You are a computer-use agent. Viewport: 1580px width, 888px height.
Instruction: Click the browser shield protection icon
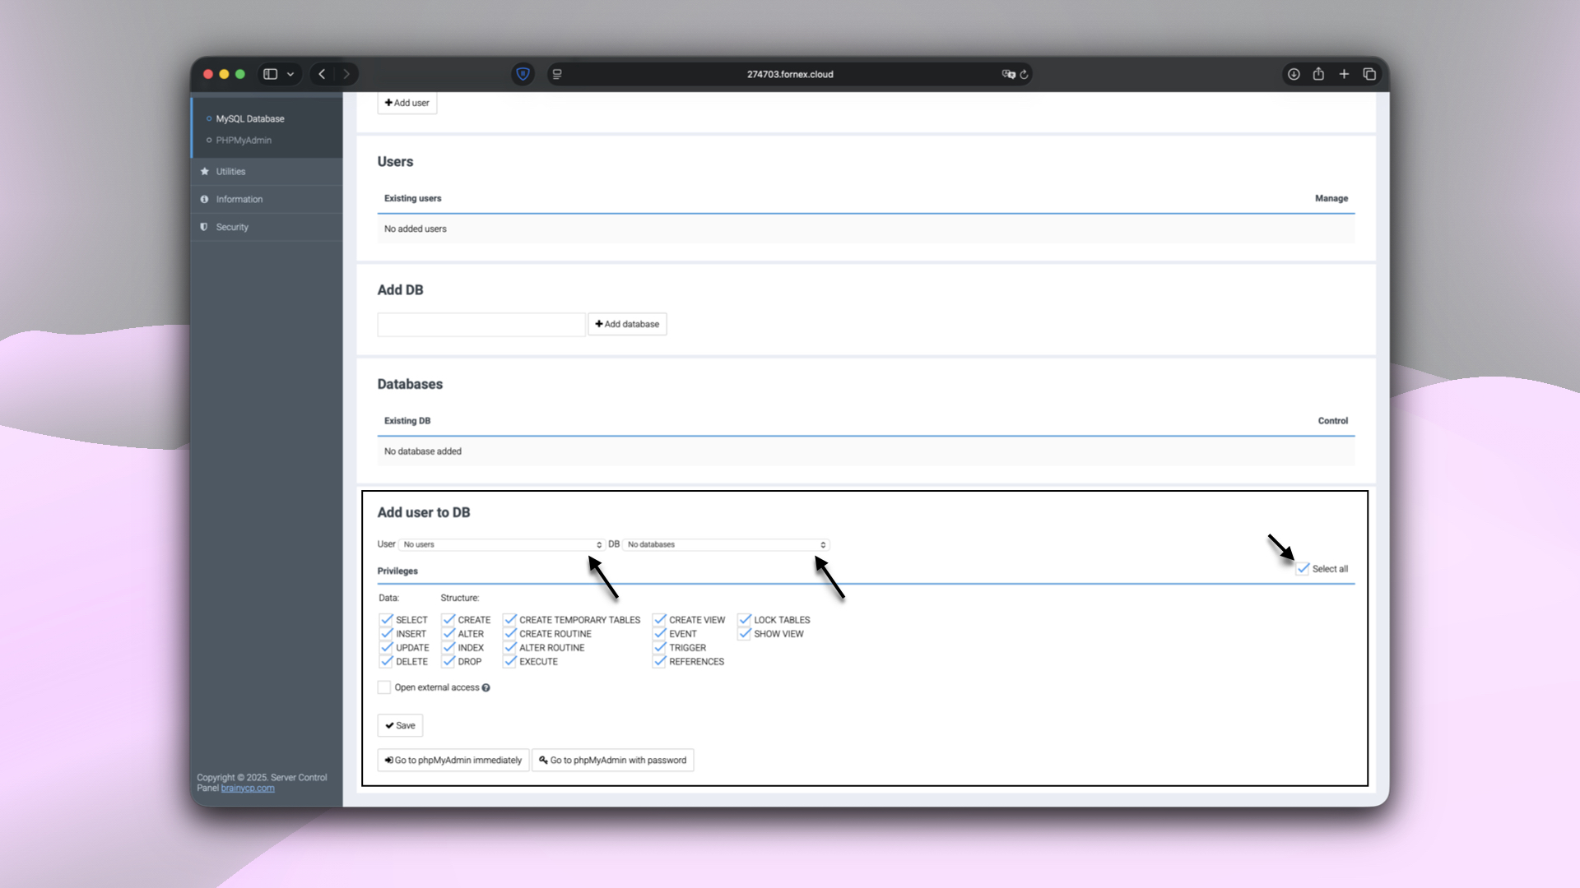pyautogui.click(x=523, y=74)
